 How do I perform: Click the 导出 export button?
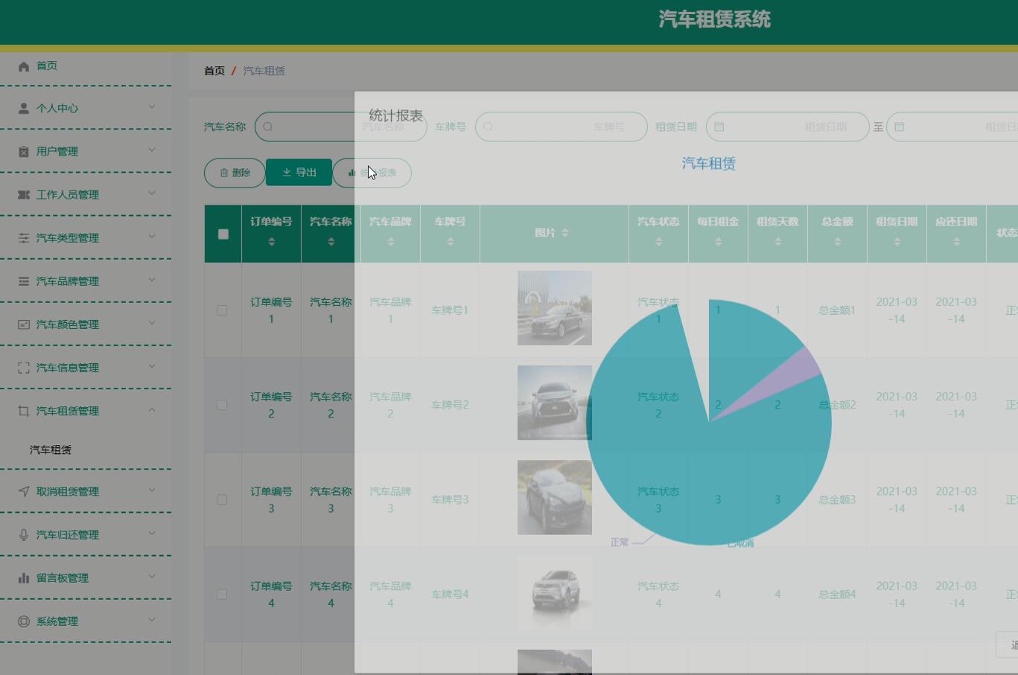[299, 173]
